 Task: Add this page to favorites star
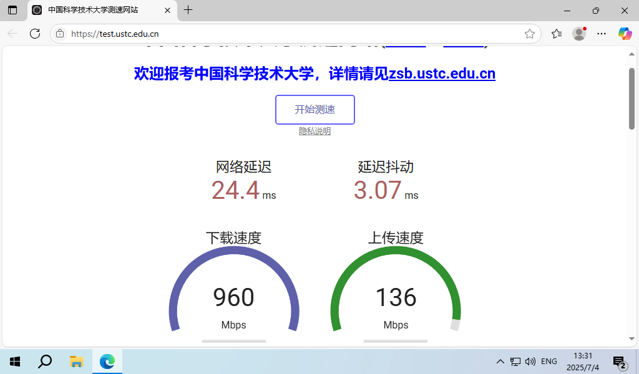[529, 34]
